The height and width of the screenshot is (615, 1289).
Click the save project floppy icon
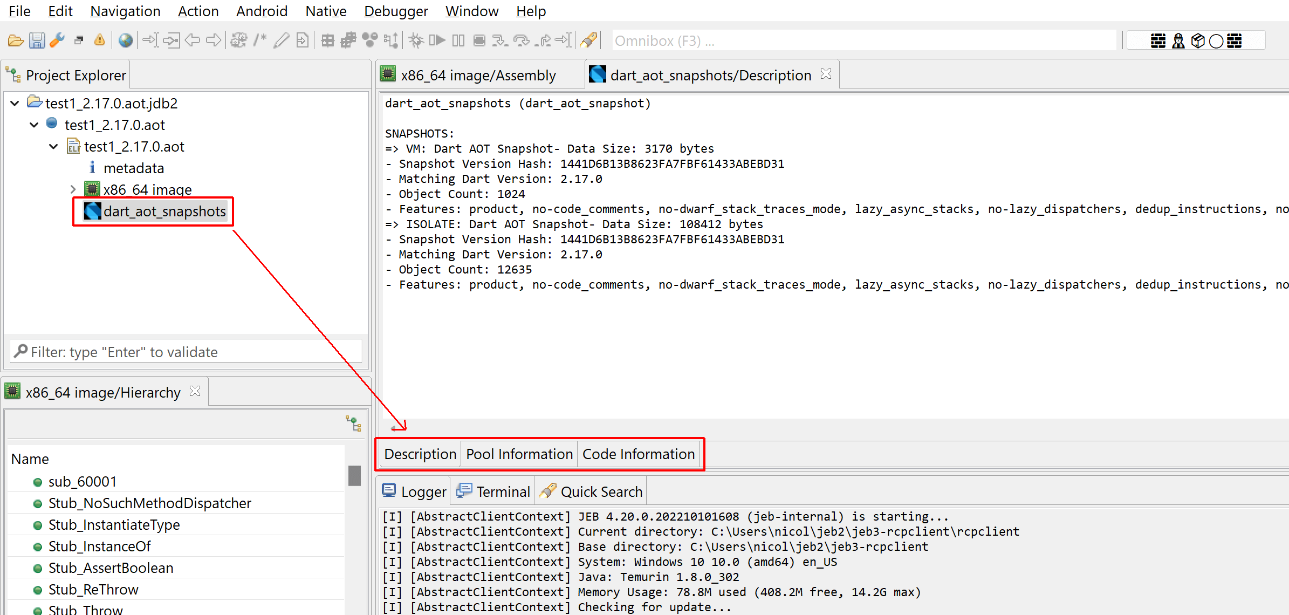[37, 40]
